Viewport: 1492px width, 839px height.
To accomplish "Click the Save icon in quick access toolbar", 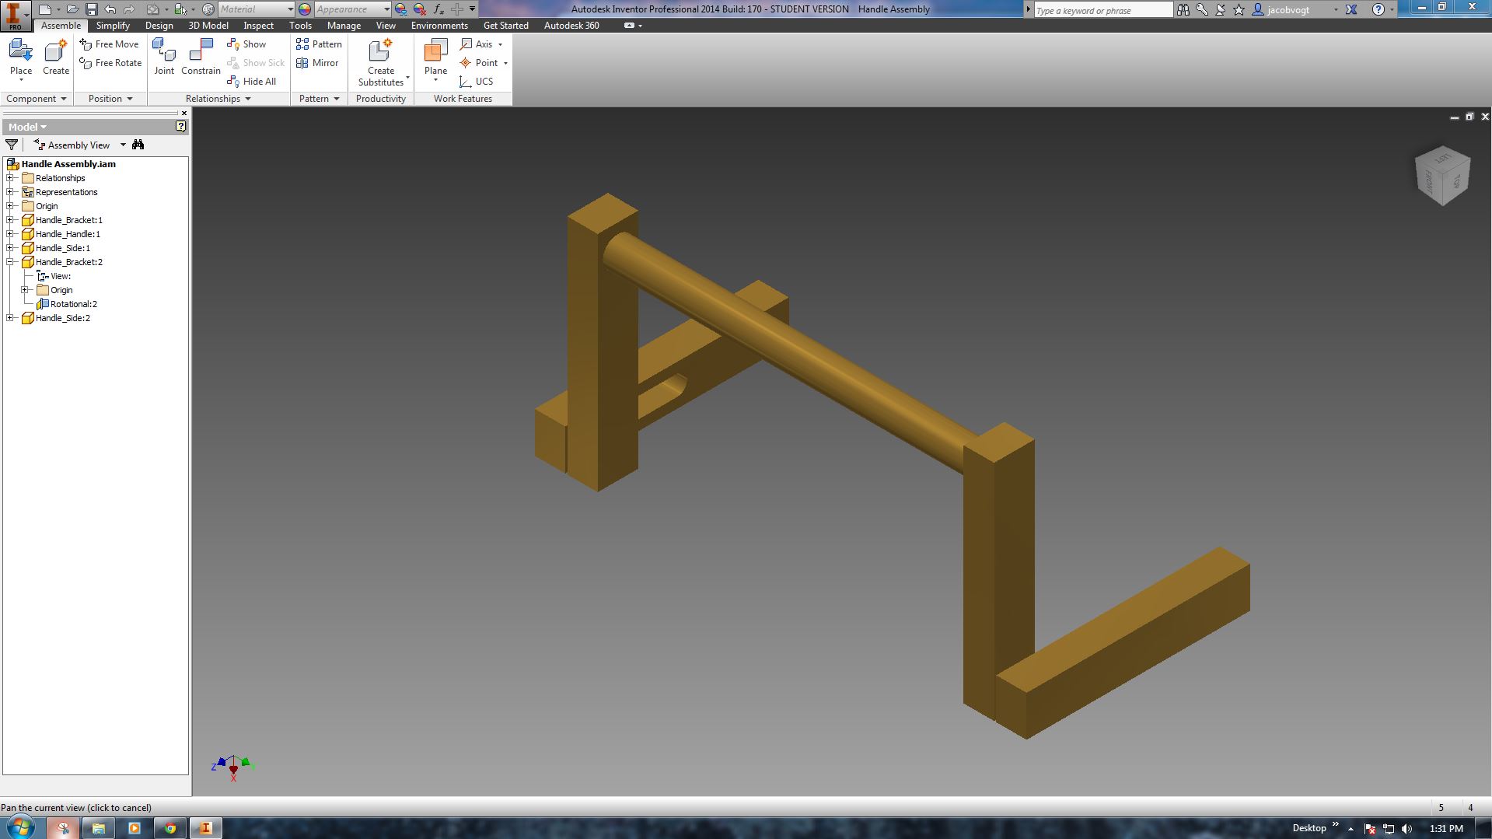I will 91,9.
